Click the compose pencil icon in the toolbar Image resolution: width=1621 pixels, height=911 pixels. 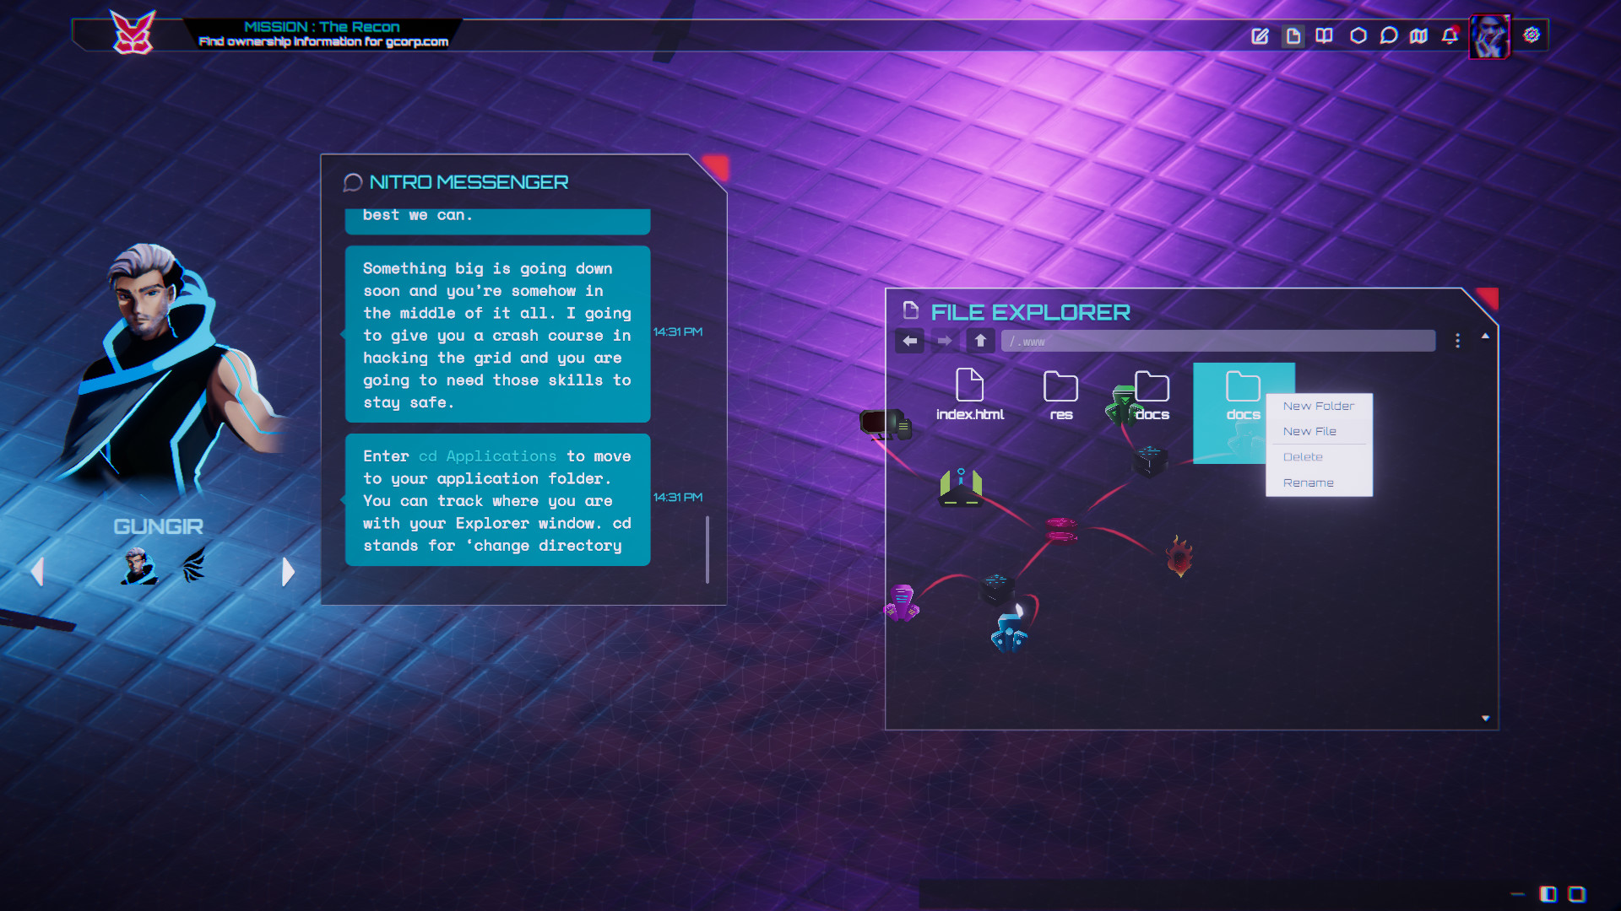1260,36
